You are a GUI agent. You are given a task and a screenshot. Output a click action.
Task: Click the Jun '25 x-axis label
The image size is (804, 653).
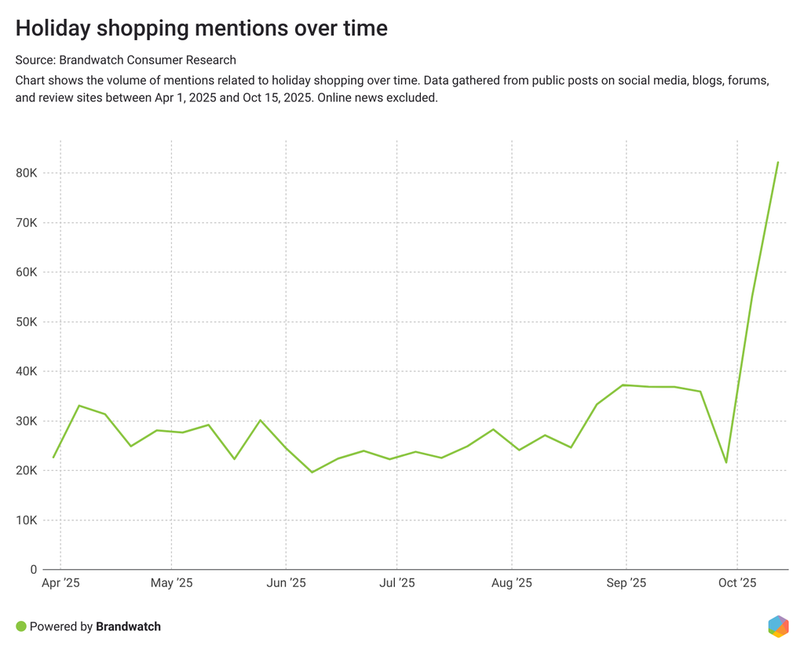(x=287, y=583)
